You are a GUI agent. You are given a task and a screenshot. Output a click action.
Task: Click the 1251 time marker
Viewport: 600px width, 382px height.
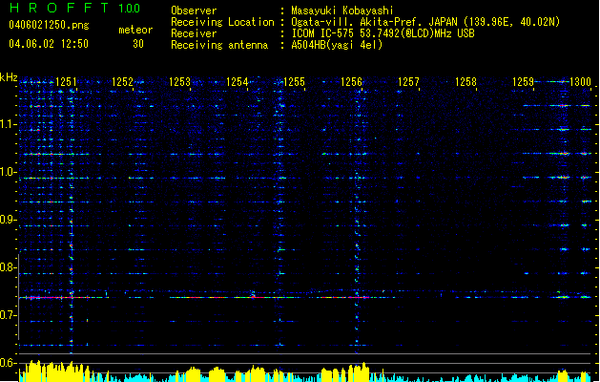tap(66, 82)
